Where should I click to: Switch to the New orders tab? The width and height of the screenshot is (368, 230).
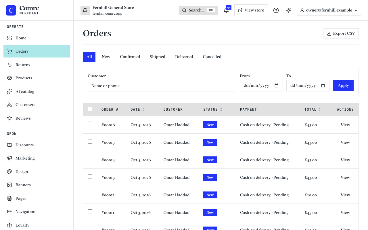pyautogui.click(x=106, y=57)
